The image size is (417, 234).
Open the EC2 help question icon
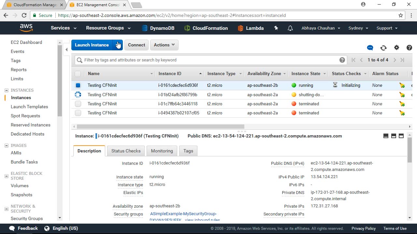pyautogui.click(x=409, y=48)
